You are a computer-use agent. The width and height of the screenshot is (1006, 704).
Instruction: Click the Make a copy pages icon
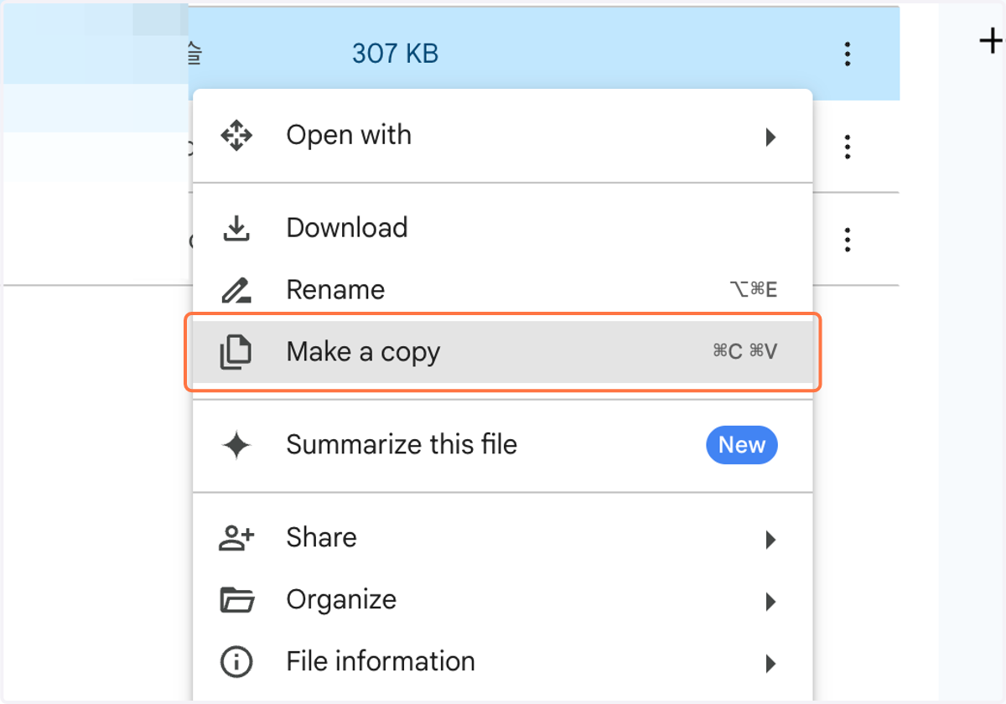pos(236,352)
